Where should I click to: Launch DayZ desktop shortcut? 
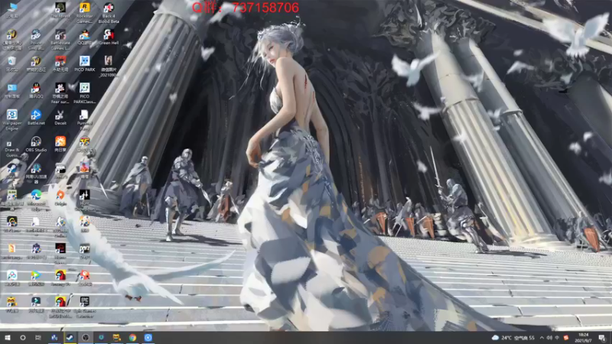(x=84, y=252)
